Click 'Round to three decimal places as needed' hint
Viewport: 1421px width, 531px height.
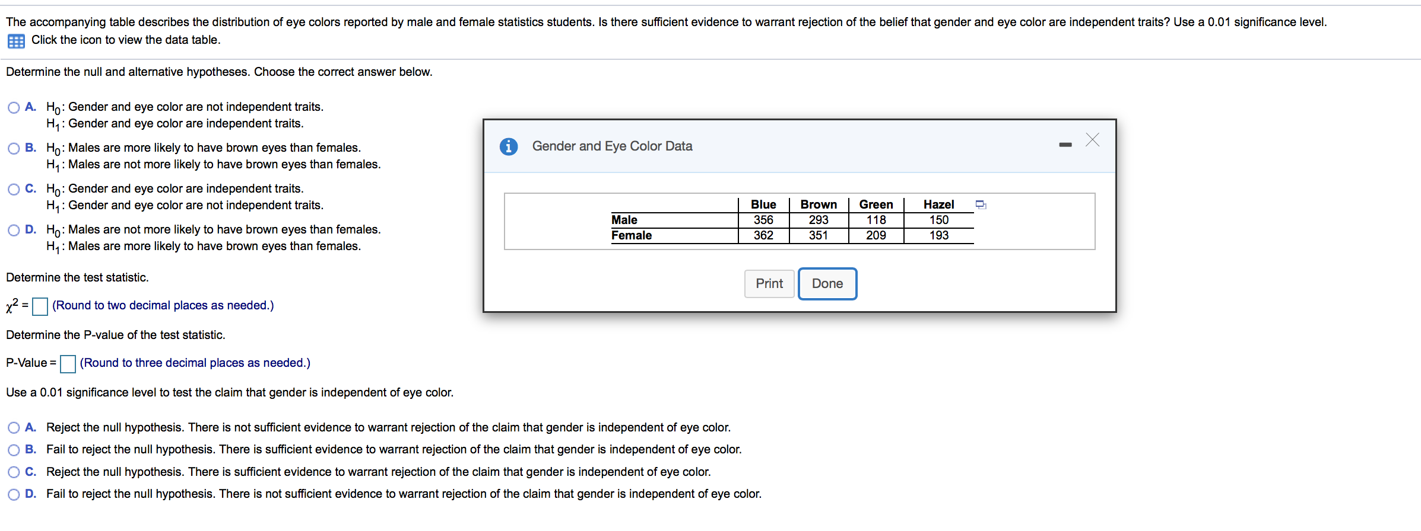click(195, 363)
